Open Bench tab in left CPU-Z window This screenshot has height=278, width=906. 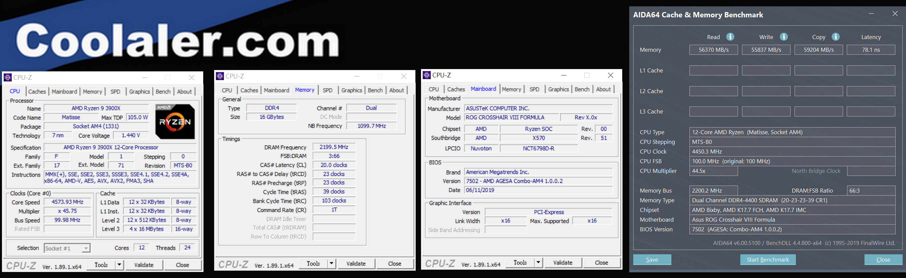point(163,91)
